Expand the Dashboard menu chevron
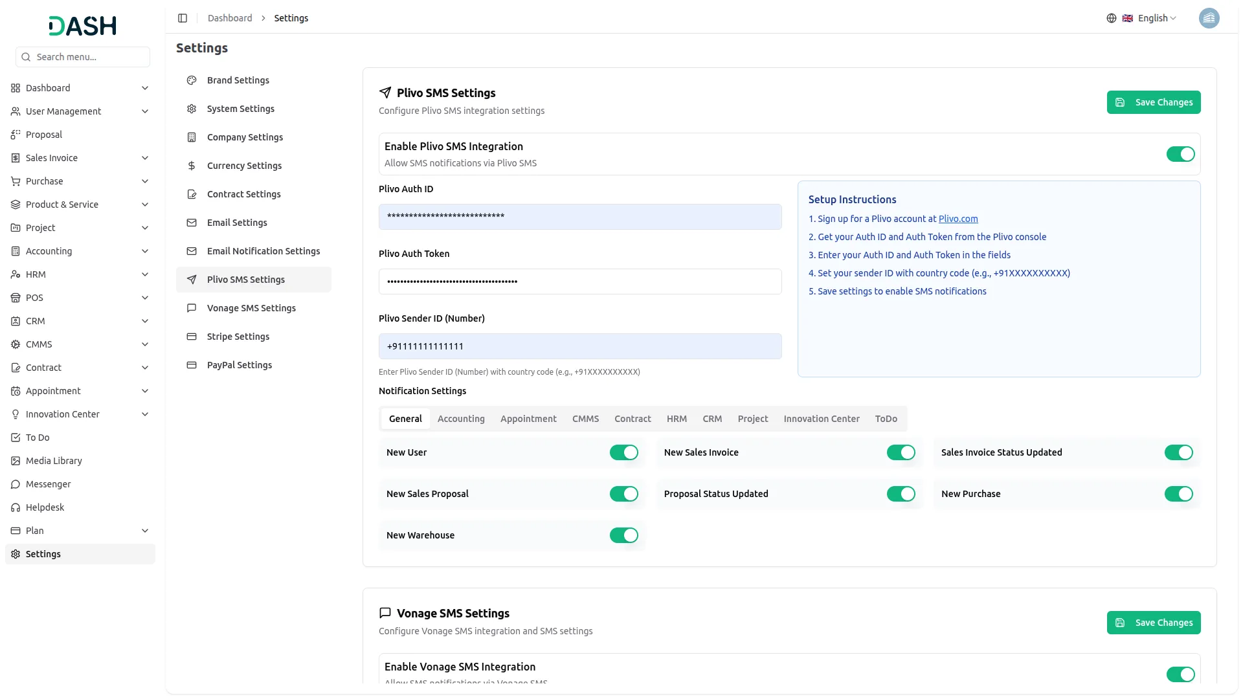The height and width of the screenshot is (699, 1243). click(x=145, y=88)
